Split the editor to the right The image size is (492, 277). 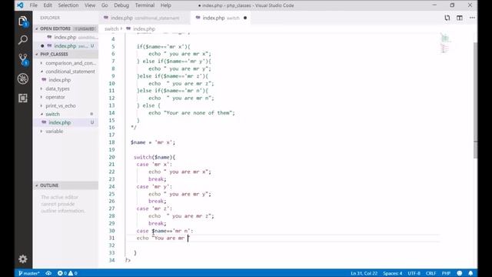pos(460,18)
